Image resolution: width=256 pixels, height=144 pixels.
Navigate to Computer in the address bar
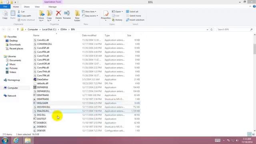(x=33, y=29)
